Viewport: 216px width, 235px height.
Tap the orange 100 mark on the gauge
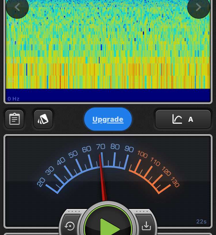pos(142,154)
